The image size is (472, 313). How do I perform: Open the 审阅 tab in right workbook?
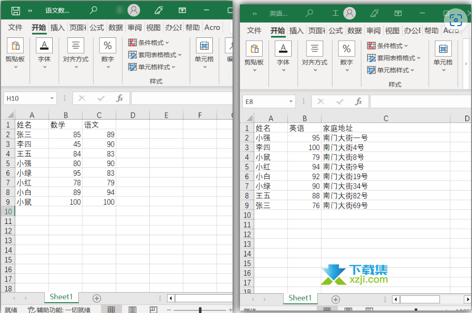pyautogui.click(x=373, y=30)
